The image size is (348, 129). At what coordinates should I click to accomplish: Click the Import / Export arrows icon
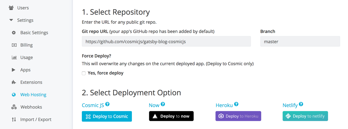pos(14,119)
